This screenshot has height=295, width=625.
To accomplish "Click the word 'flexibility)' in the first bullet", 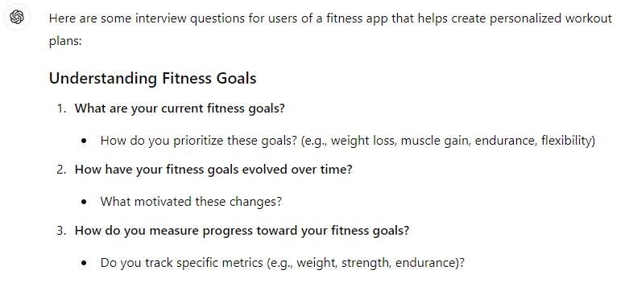I will 568,141.
